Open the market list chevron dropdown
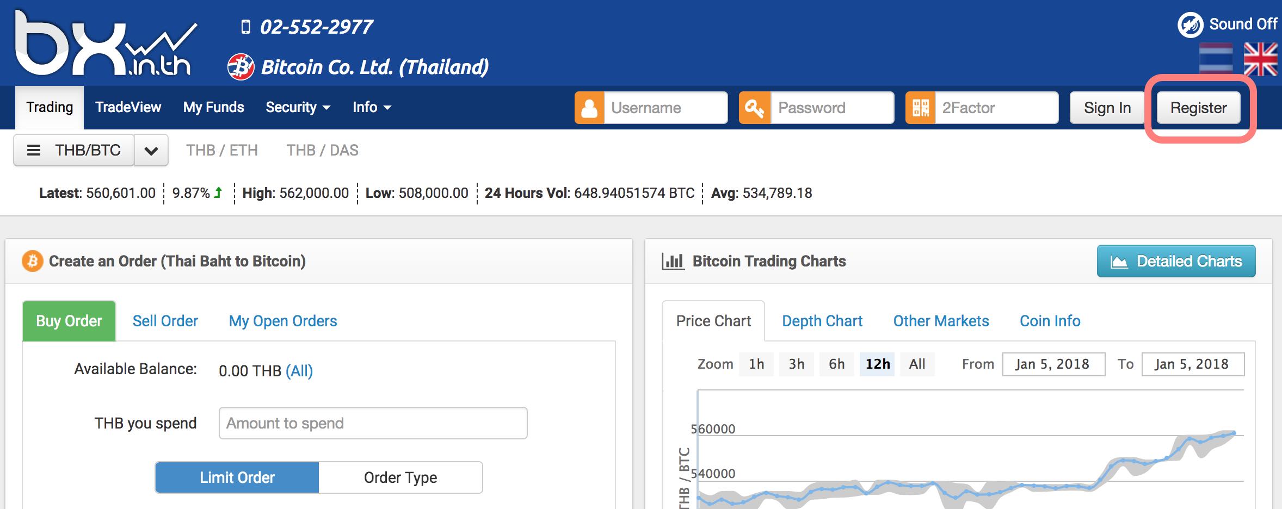The image size is (1282, 509). tap(151, 150)
